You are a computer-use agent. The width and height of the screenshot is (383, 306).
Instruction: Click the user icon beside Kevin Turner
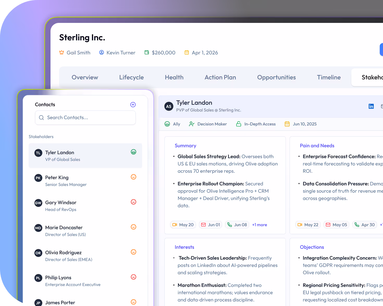102,53
